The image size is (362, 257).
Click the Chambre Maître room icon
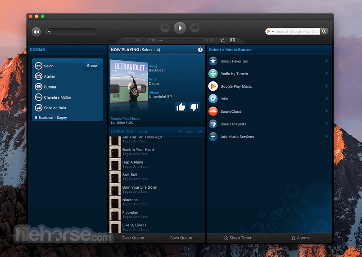click(x=39, y=97)
